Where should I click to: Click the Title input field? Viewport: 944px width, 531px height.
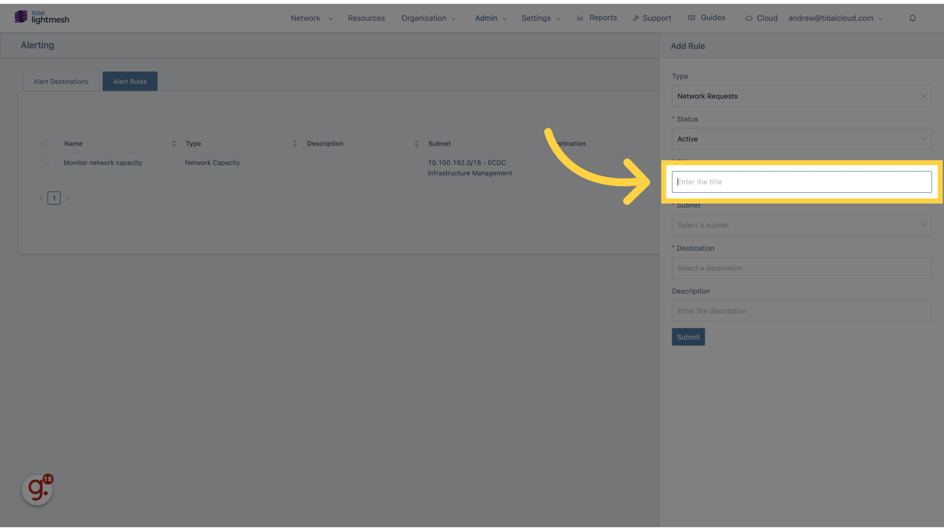802,181
